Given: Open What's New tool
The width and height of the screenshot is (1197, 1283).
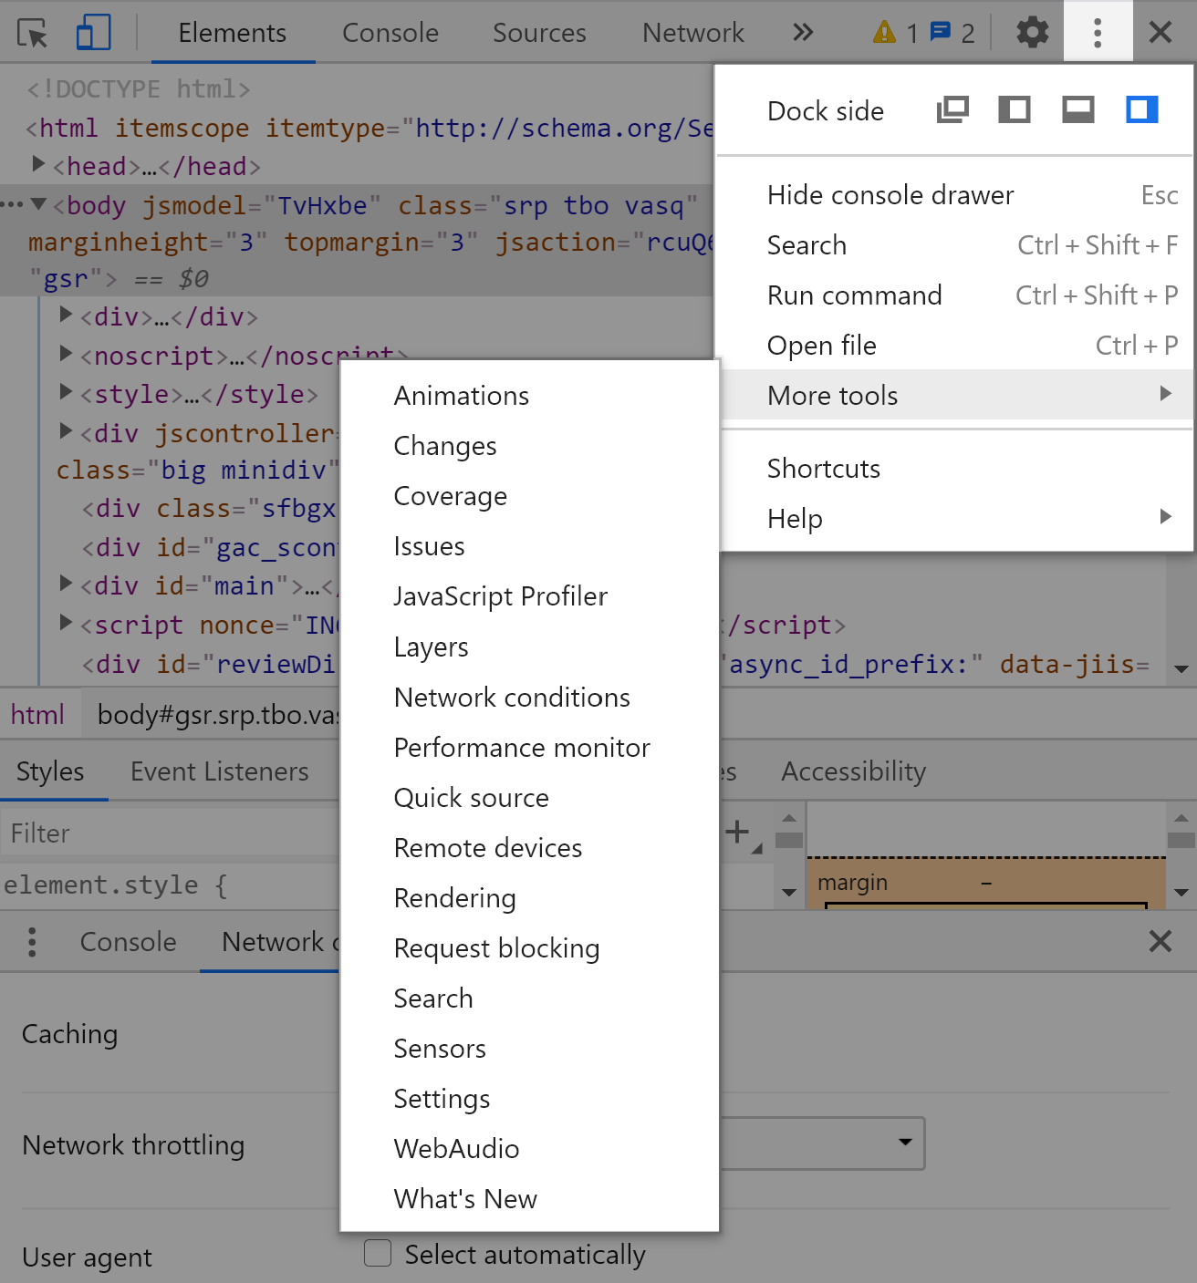Looking at the screenshot, I should [x=529, y=1198].
